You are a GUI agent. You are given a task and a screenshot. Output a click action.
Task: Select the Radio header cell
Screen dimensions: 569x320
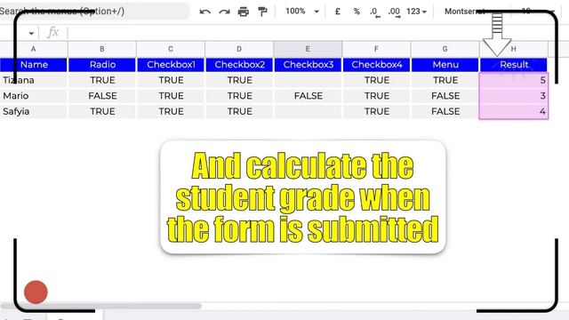click(102, 65)
